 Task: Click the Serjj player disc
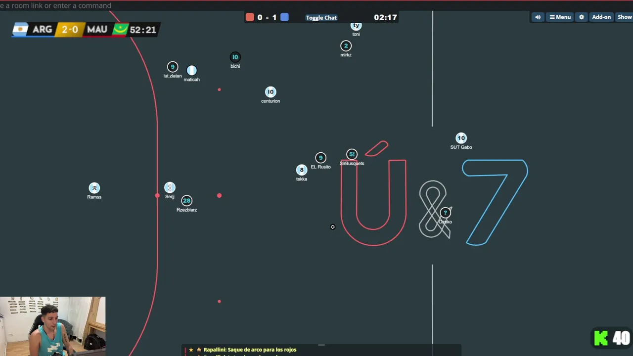[170, 187]
